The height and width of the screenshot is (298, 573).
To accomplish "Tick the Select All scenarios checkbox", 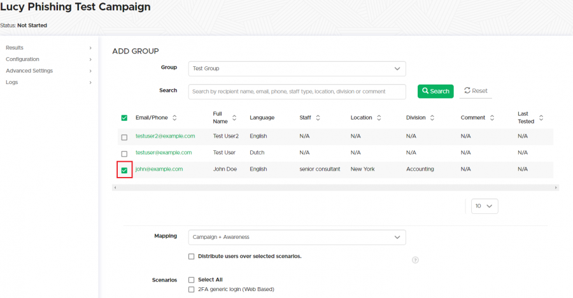I will pos(191,280).
